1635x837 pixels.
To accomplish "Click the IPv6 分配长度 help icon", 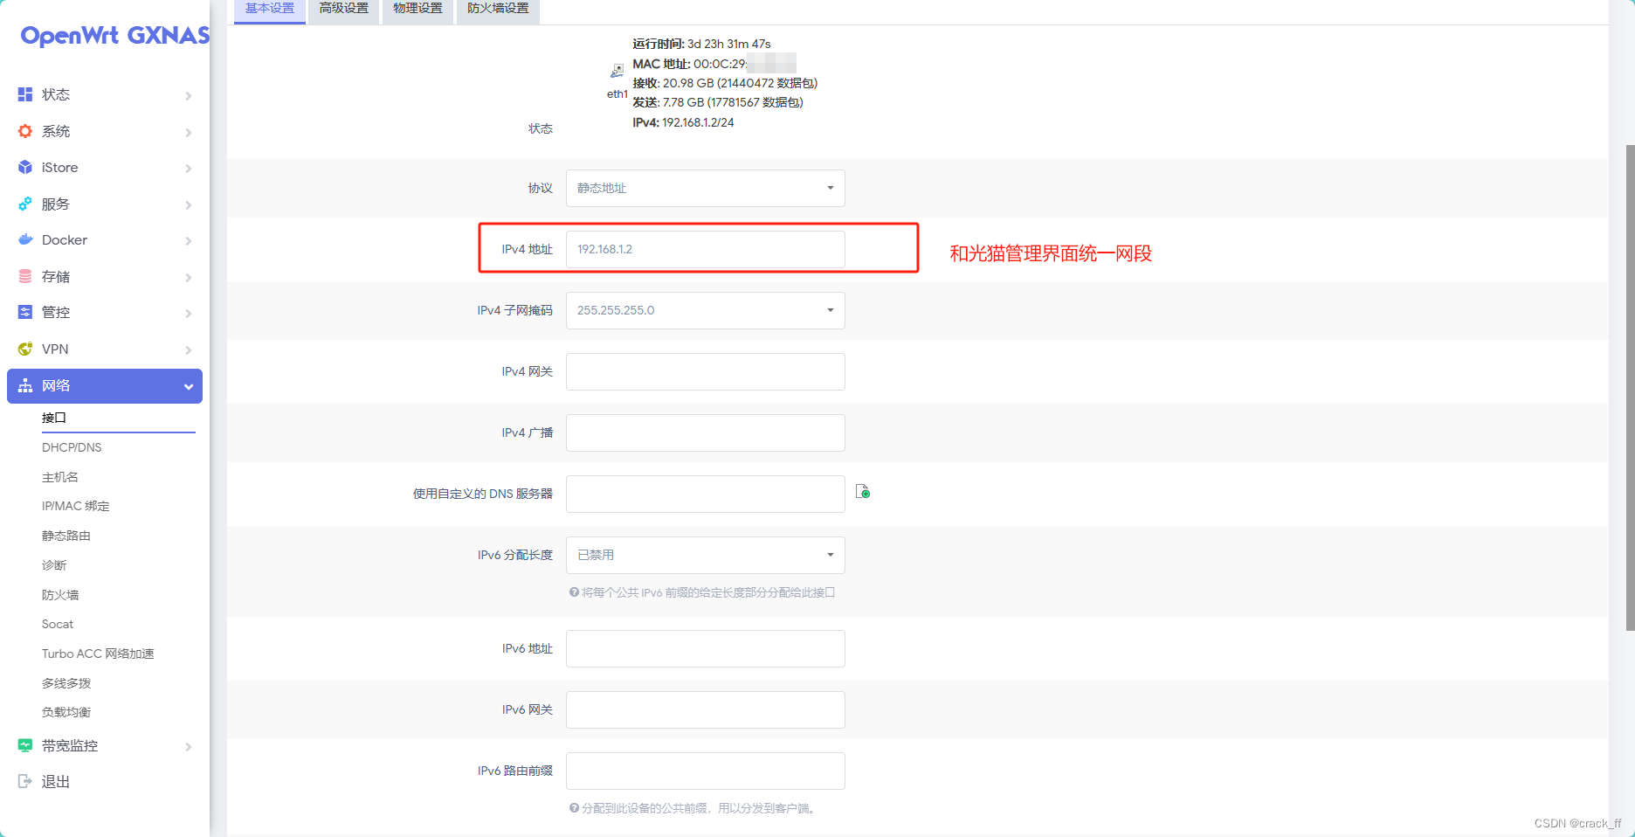I will (x=574, y=592).
